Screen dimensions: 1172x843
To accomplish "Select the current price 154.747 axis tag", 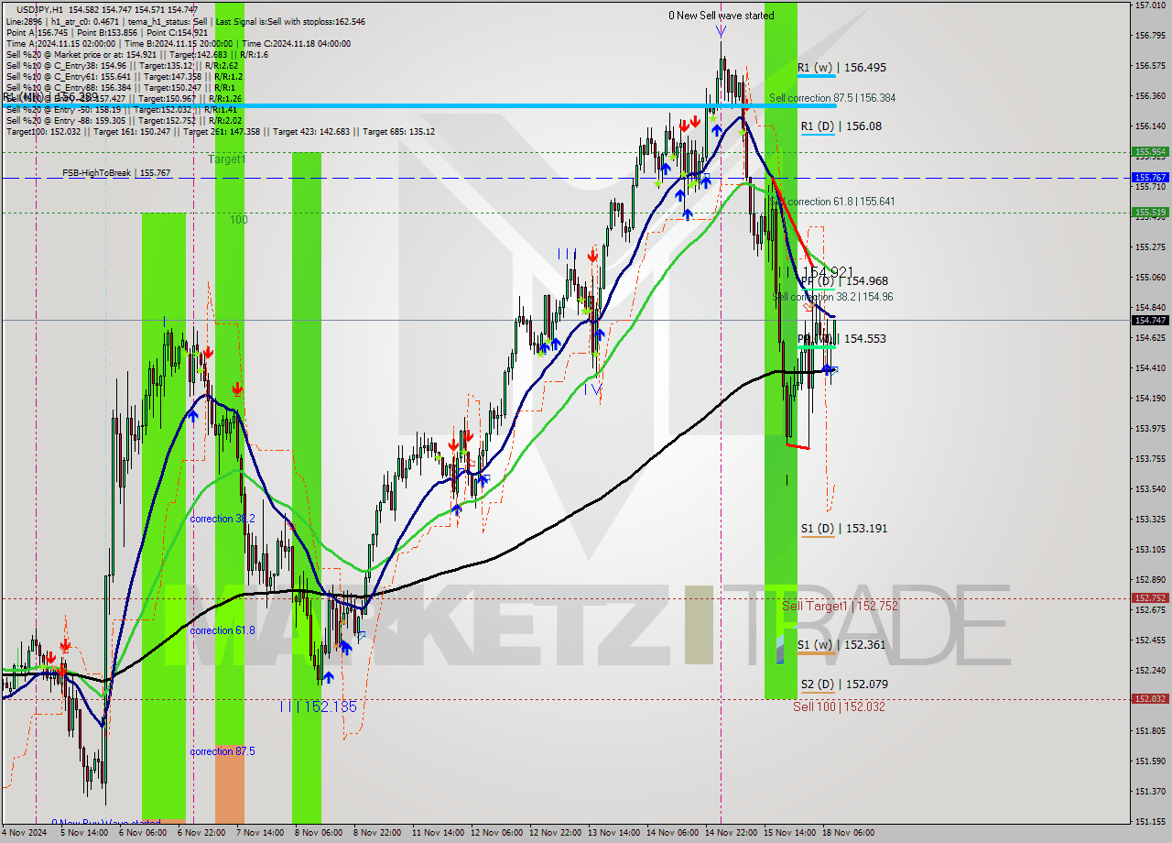I will point(1150,320).
